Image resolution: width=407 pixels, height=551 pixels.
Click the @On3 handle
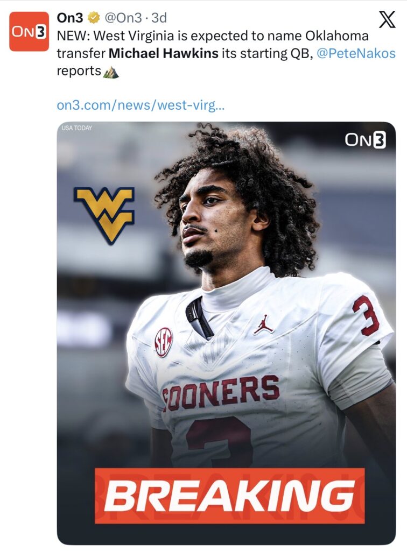click(123, 18)
